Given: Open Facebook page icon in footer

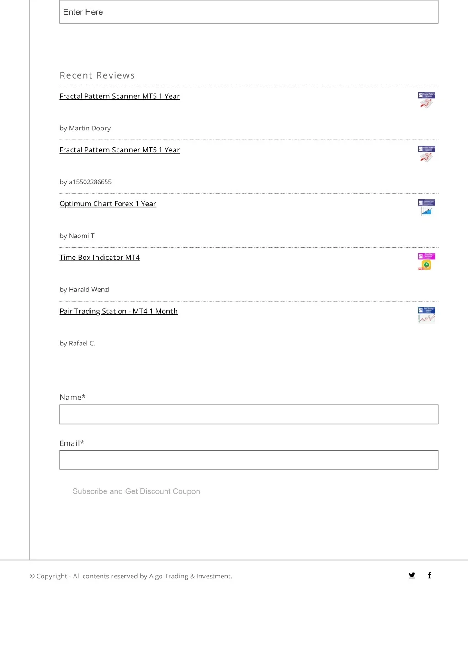Looking at the screenshot, I should (430, 576).
